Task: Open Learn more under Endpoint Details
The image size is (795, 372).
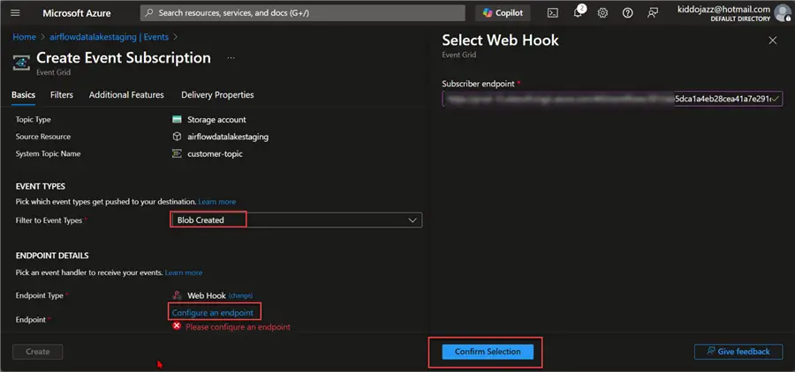Action: [184, 272]
